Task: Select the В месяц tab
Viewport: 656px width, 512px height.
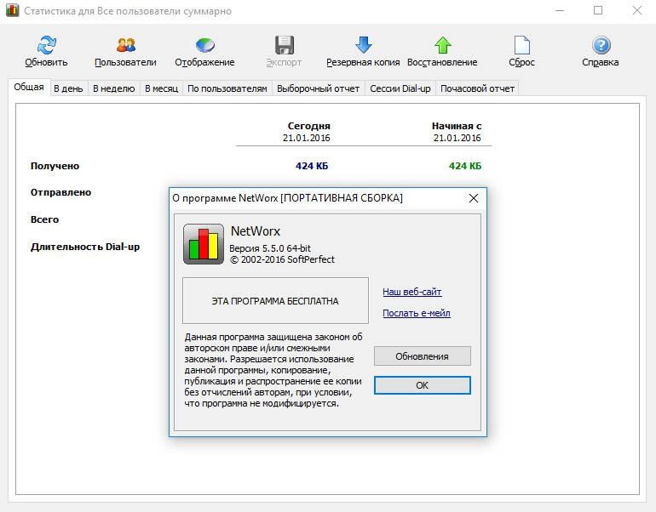Action: click(x=162, y=88)
